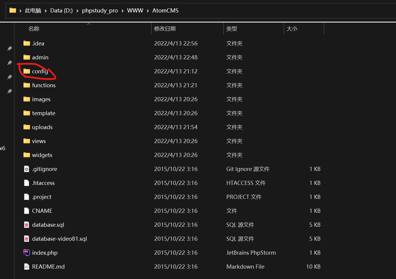Click the first pin icon in sidebar
The image size is (396, 279).
10,48
